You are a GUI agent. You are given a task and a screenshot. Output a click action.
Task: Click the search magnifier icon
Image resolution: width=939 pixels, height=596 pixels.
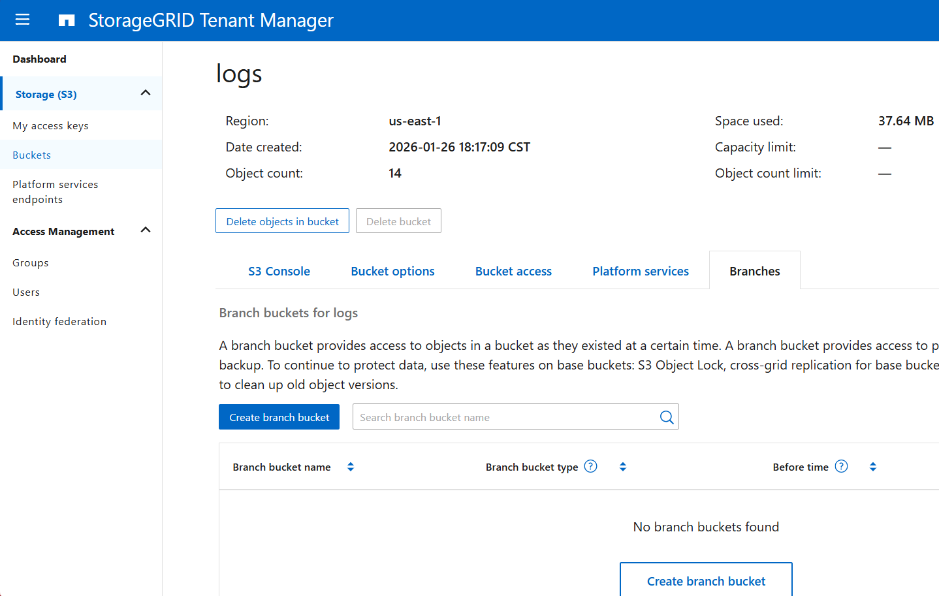[x=666, y=417]
